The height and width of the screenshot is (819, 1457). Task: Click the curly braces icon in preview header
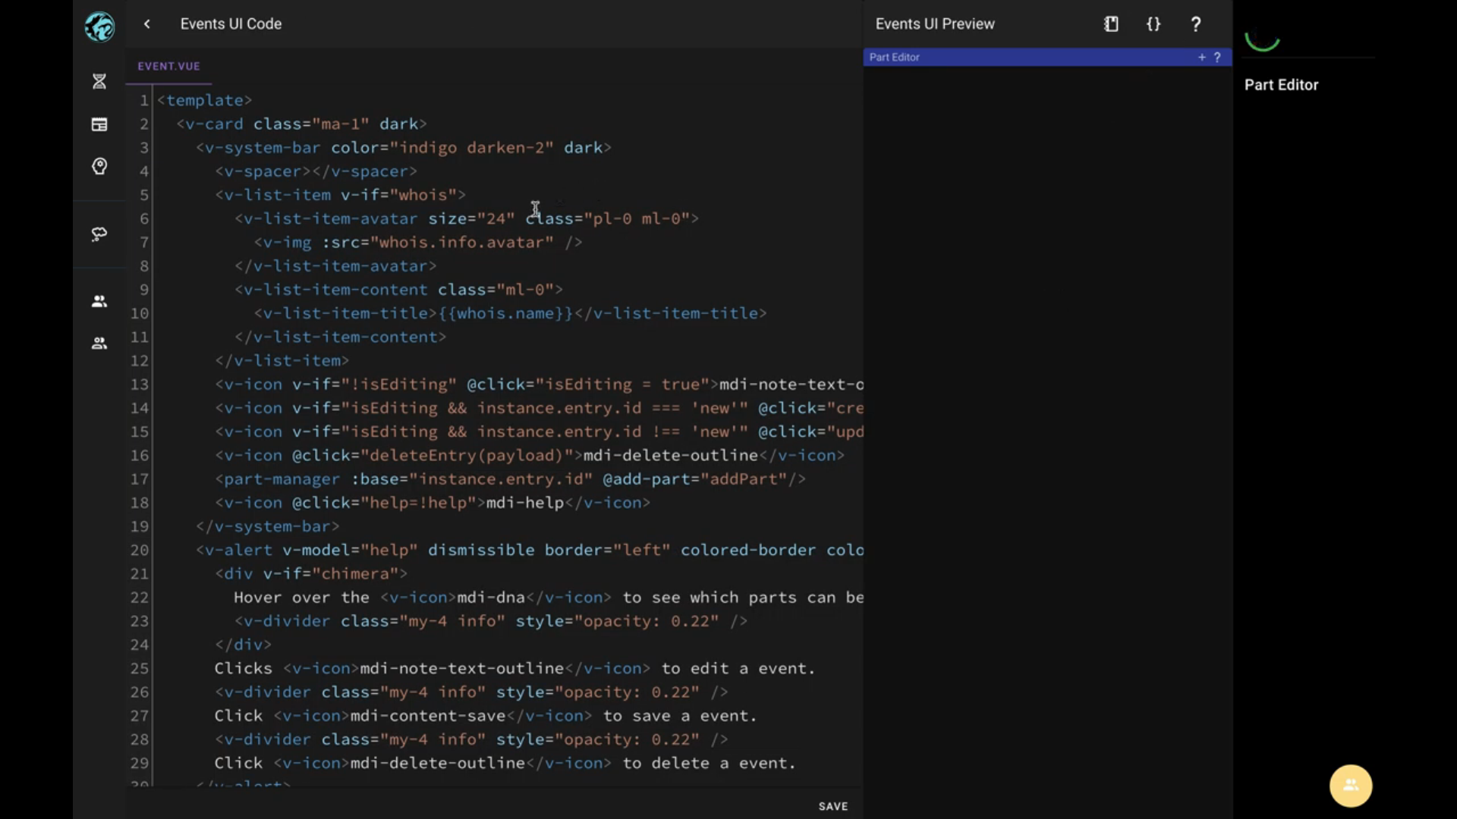[1153, 24]
